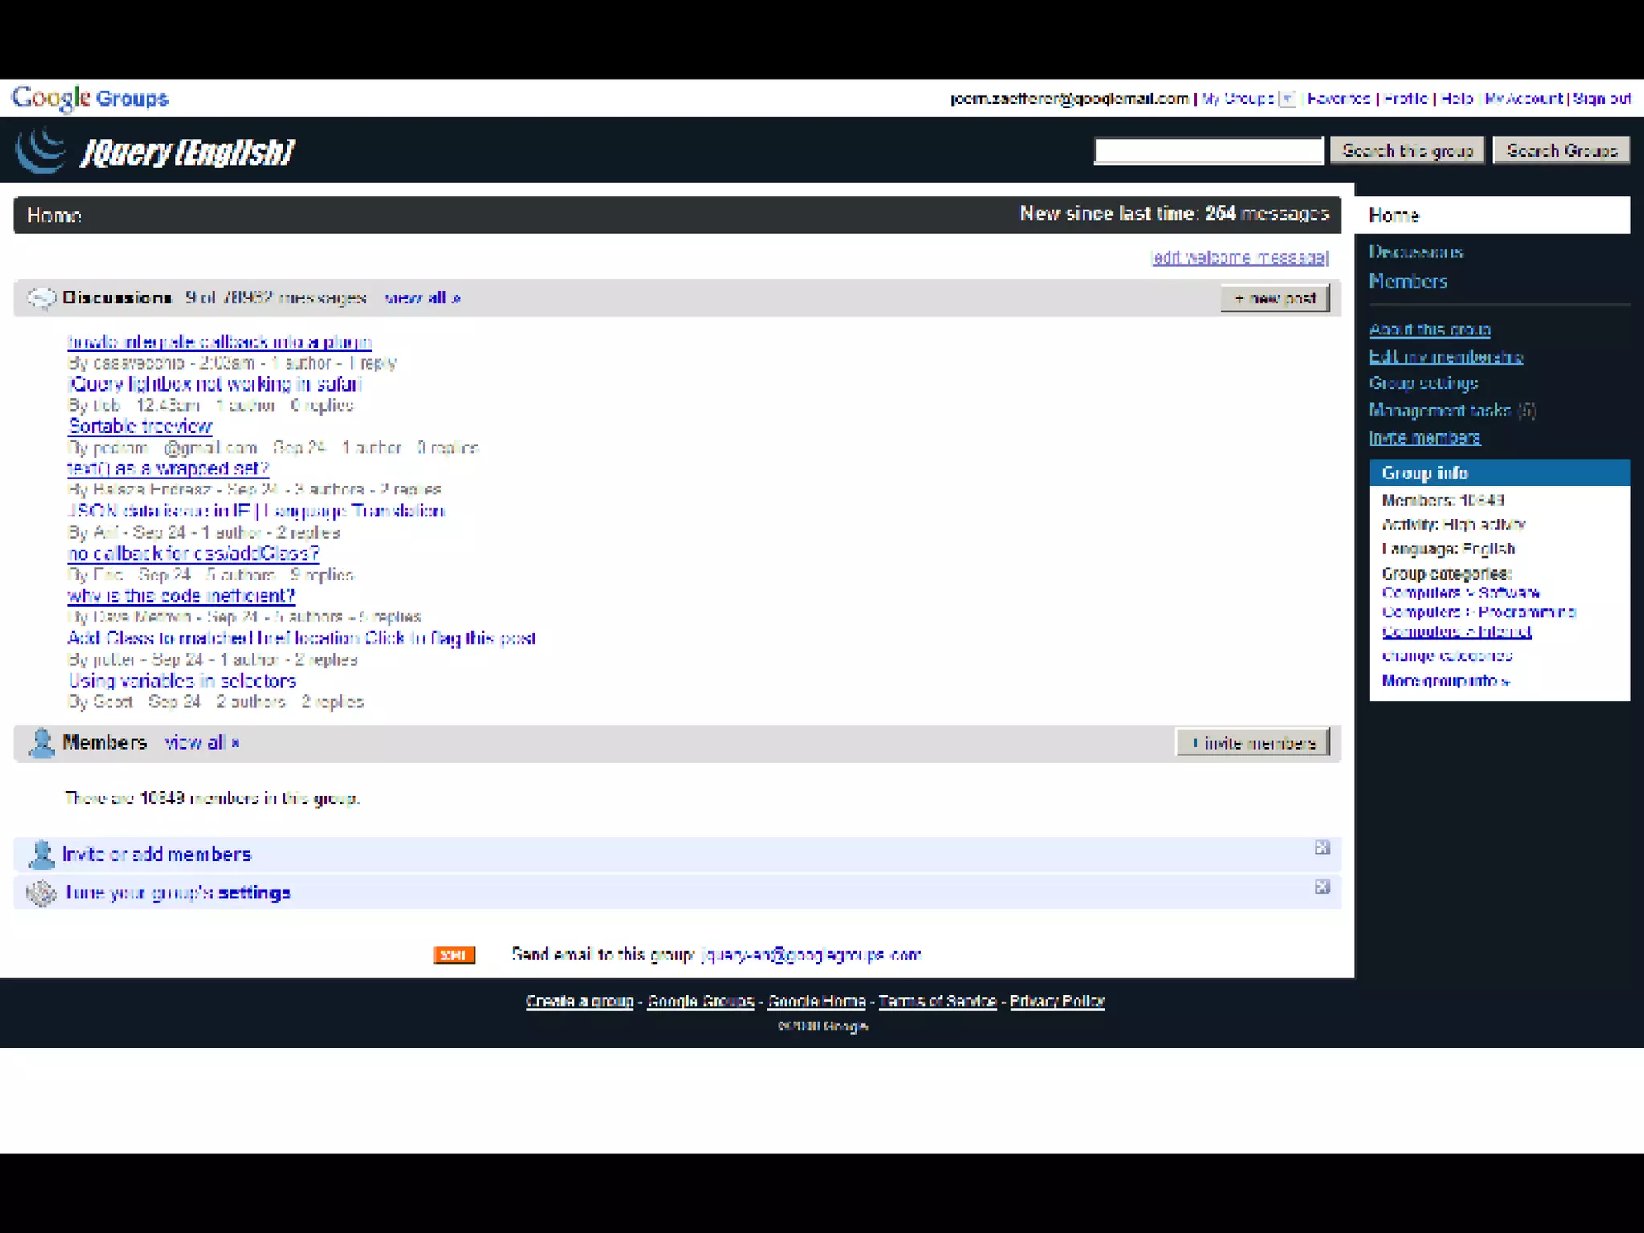Open the Members sidebar tab

[x=1407, y=281]
